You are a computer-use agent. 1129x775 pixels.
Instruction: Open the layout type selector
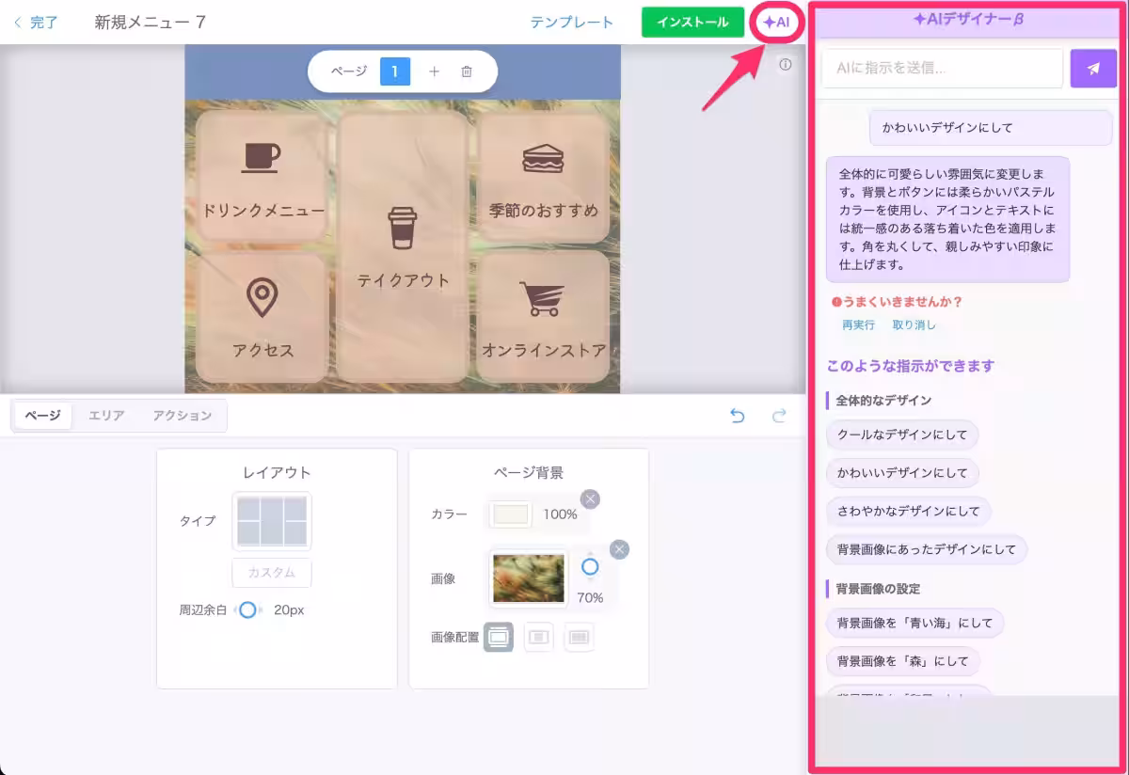pos(271,521)
